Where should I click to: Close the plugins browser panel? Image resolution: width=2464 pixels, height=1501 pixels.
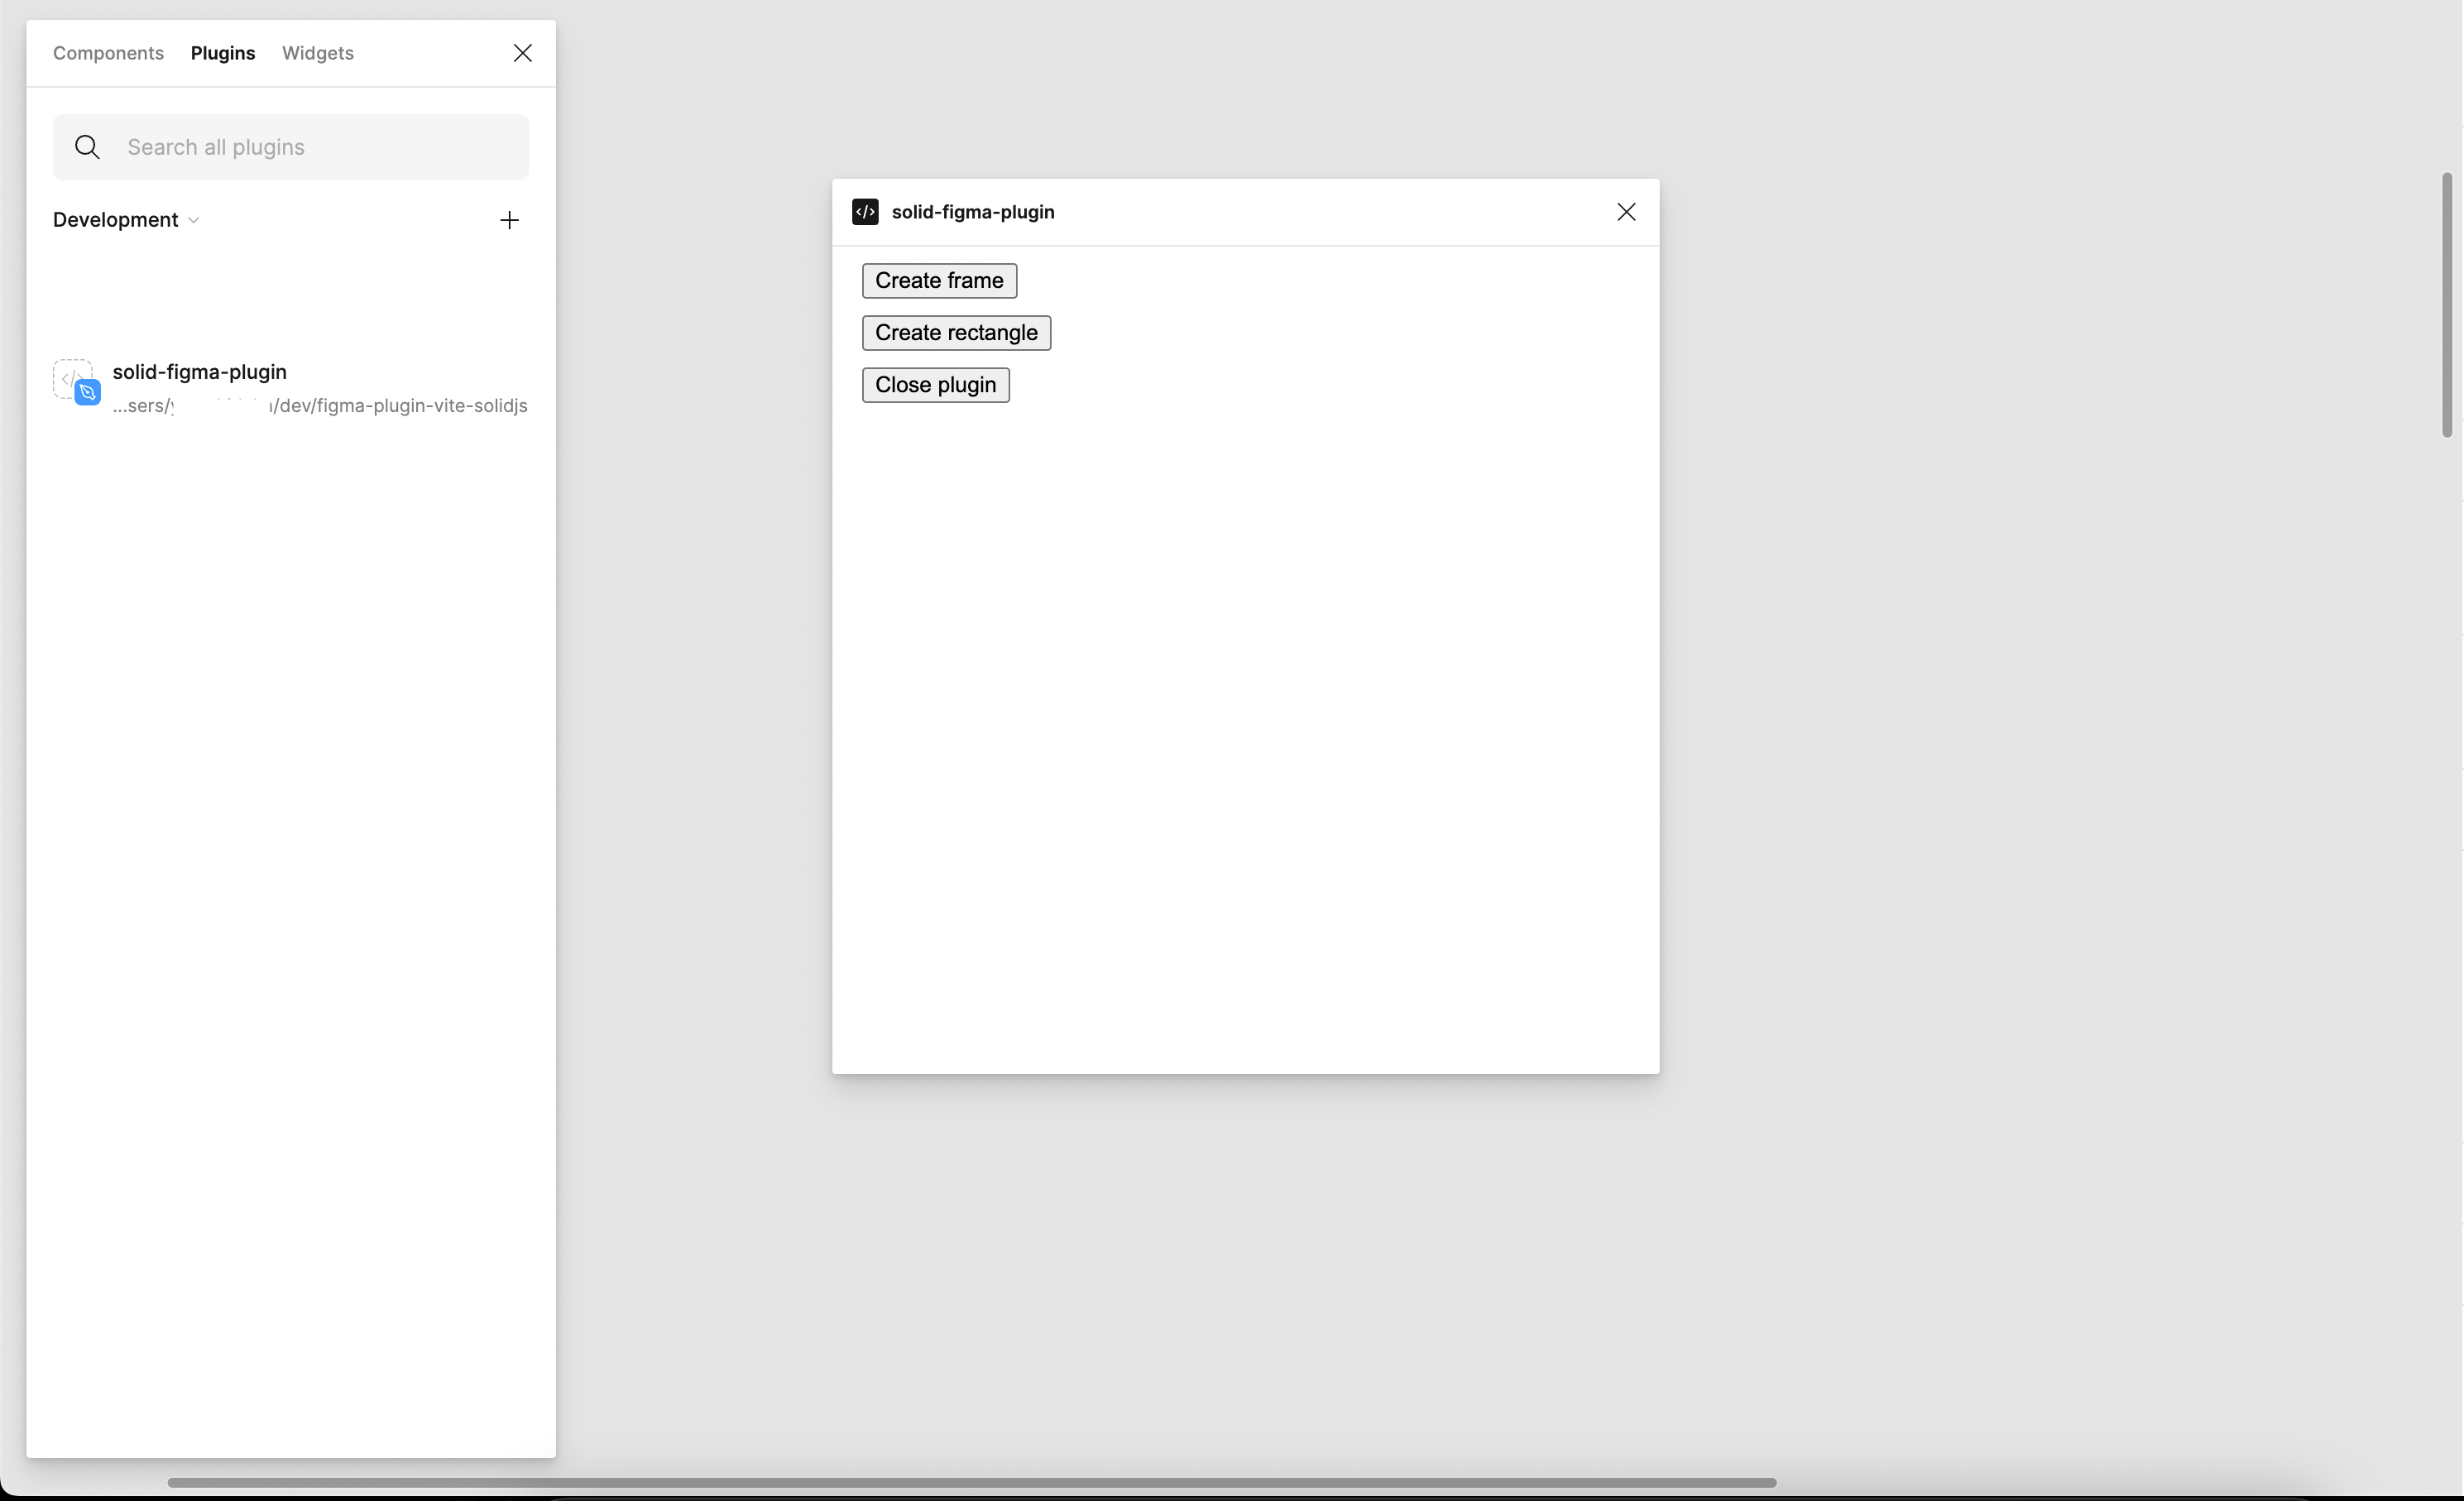(x=523, y=53)
